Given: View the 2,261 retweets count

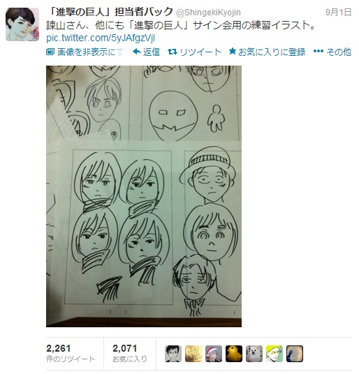Looking at the screenshot, I should pos(71,353).
